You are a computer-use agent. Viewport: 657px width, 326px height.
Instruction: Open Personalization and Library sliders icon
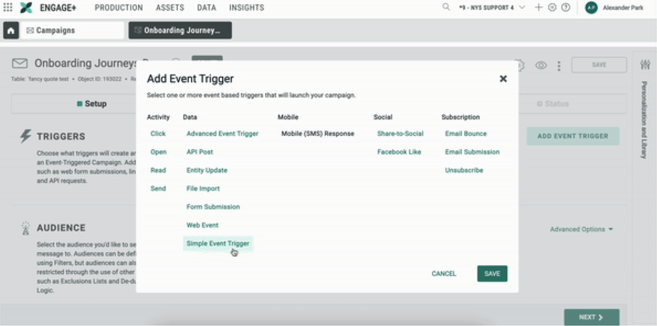pyautogui.click(x=645, y=65)
